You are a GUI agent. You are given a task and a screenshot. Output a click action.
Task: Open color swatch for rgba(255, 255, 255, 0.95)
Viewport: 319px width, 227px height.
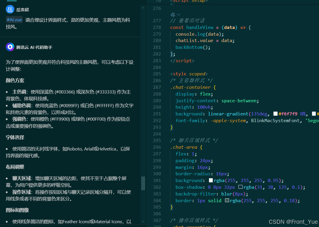click(x=211, y=180)
